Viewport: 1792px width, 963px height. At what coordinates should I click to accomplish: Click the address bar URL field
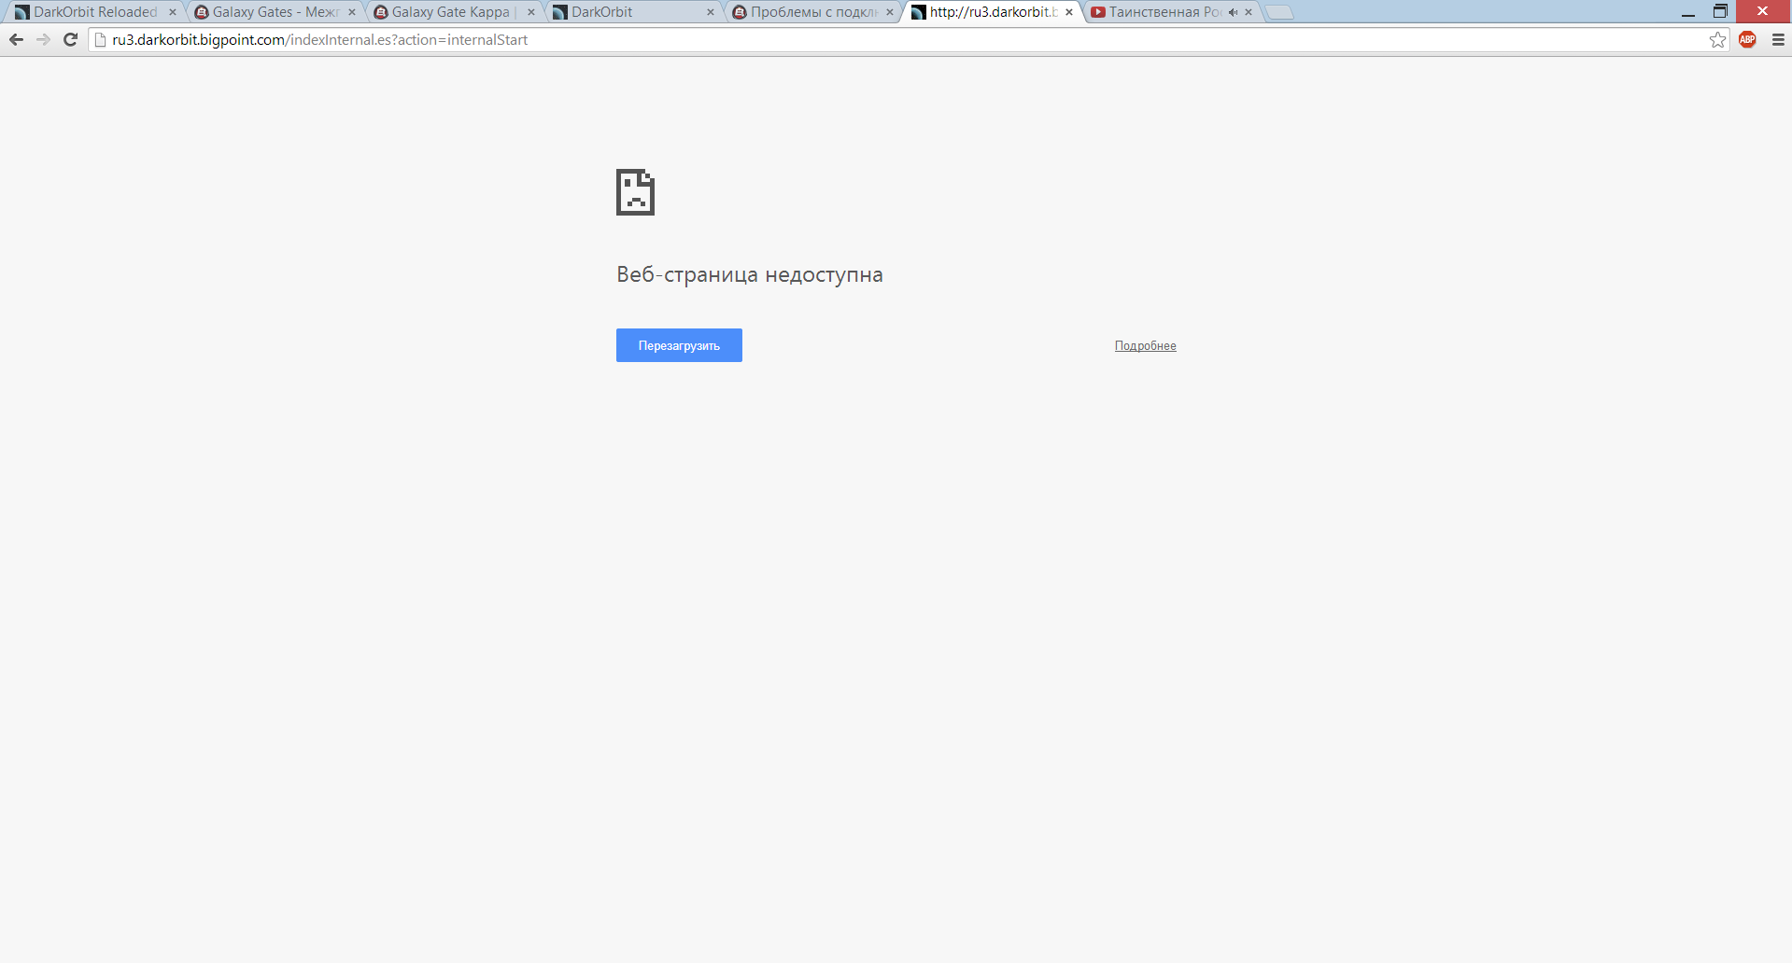tap(840, 39)
